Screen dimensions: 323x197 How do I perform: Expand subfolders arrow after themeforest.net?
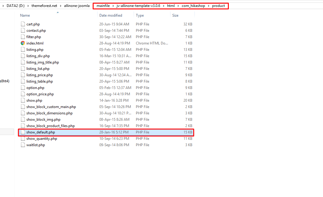(60, 6)
